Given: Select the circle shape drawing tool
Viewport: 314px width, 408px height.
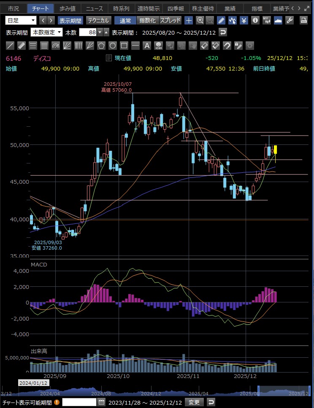Looking at the screenshot, I should click(113, 46).
